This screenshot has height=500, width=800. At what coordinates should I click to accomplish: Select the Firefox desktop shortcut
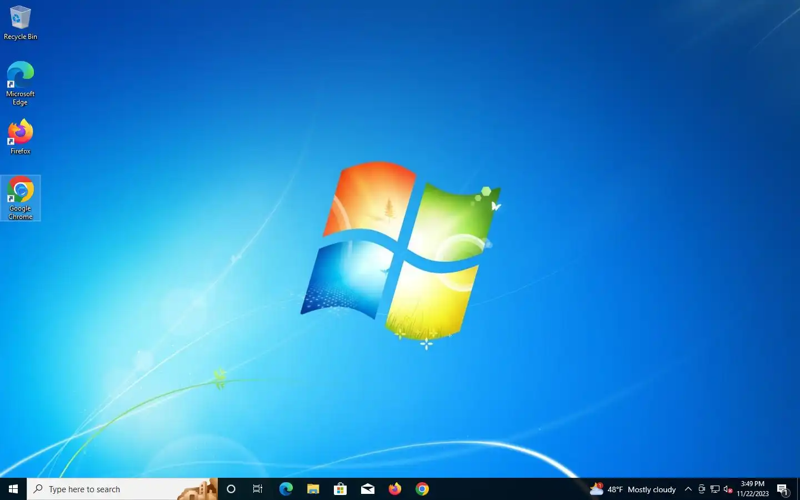click(21, 137)
